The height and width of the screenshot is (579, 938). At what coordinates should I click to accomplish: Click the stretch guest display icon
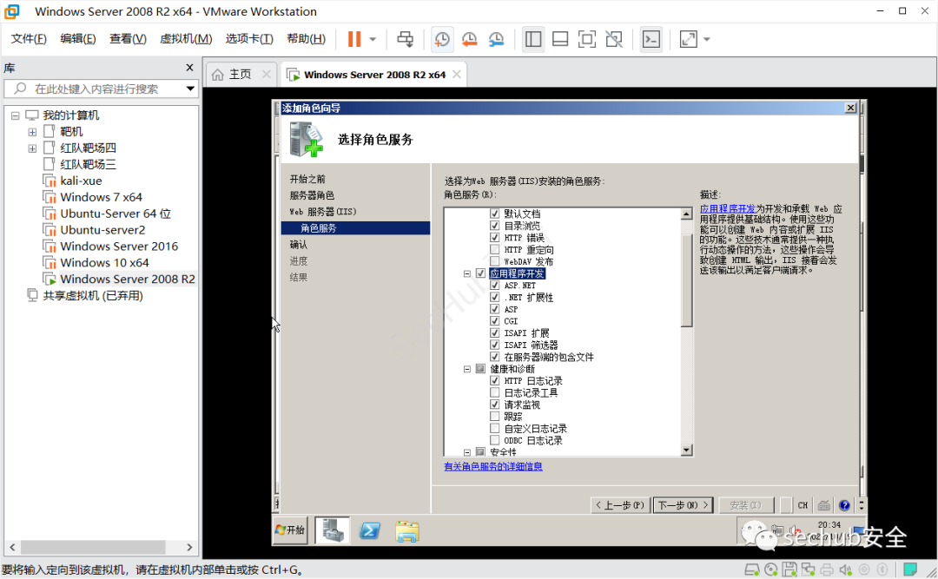pos(689,39)
